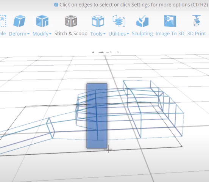Click the Stitch & Scoop label
Image resolution: width=209 pixels, height=182 pixels.
tap(71, 33)
